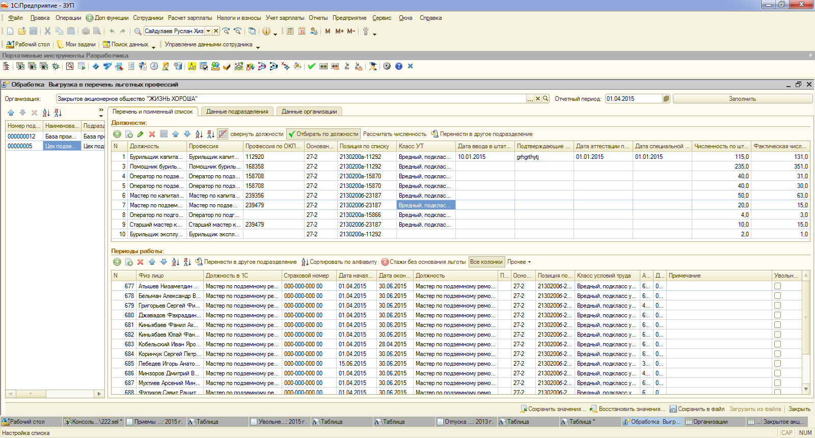
Task: Click Сохранить в файл button
Action: pyautogui.click(x=697, y=409)
